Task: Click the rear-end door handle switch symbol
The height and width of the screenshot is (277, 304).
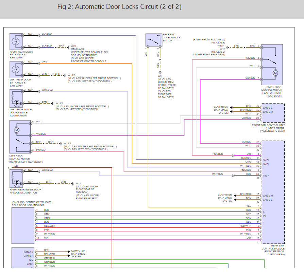Action: 153,41
